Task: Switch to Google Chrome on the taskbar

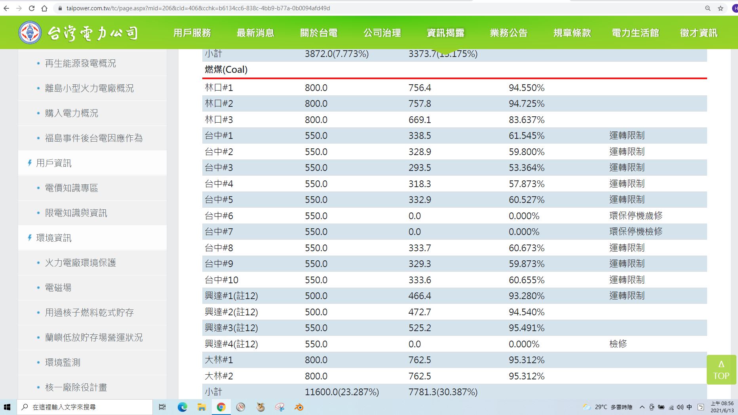Action: (221, 407)
